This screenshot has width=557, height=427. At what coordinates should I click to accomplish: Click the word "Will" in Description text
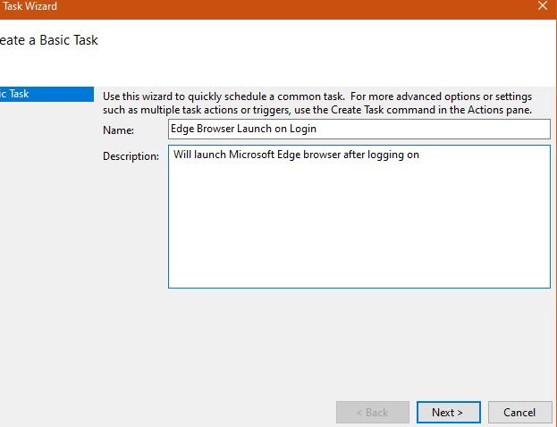pyautogui.click(x=183, y=155)
